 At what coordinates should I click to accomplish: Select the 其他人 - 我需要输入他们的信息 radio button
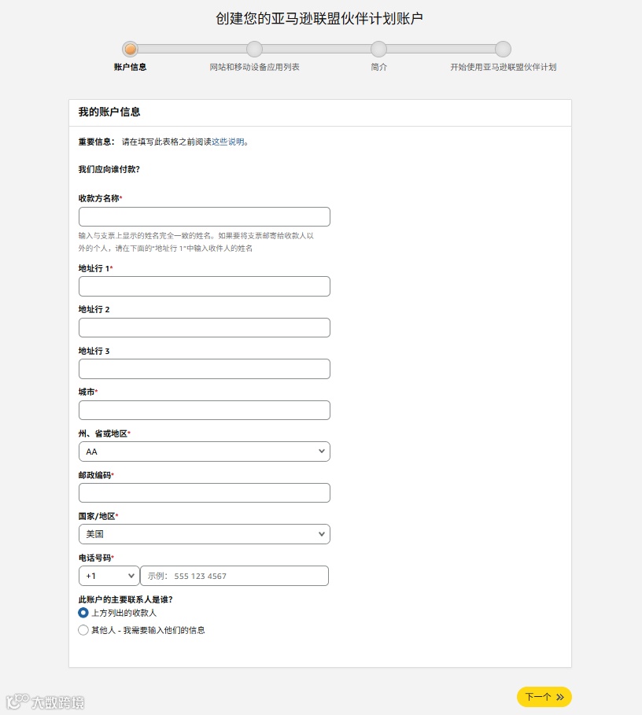(83, 630)
